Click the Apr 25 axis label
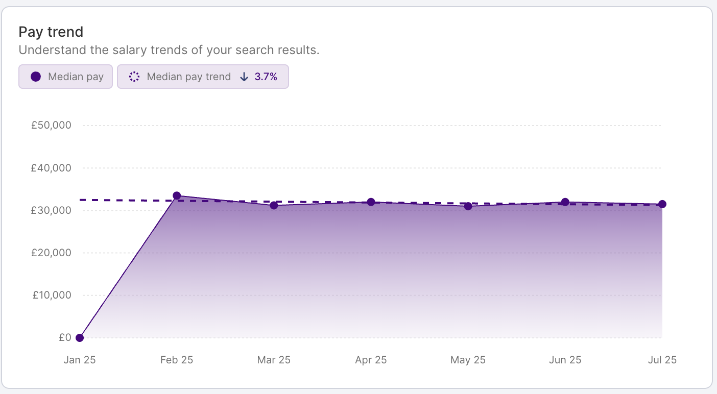The height and width of the screenshot is (394, 717). tap(371, 360)
